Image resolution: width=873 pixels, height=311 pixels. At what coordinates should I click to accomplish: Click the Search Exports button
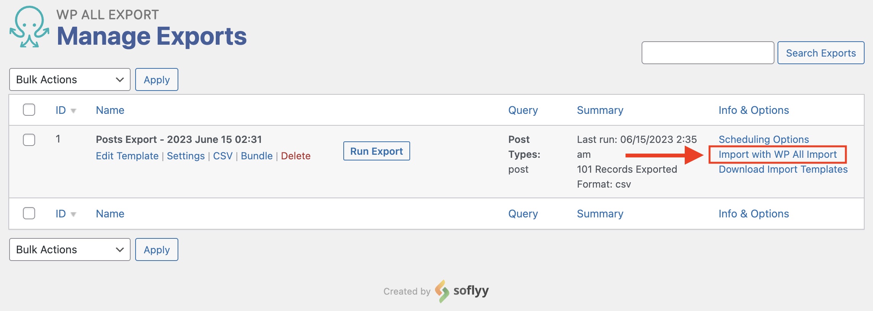[821, 53]
